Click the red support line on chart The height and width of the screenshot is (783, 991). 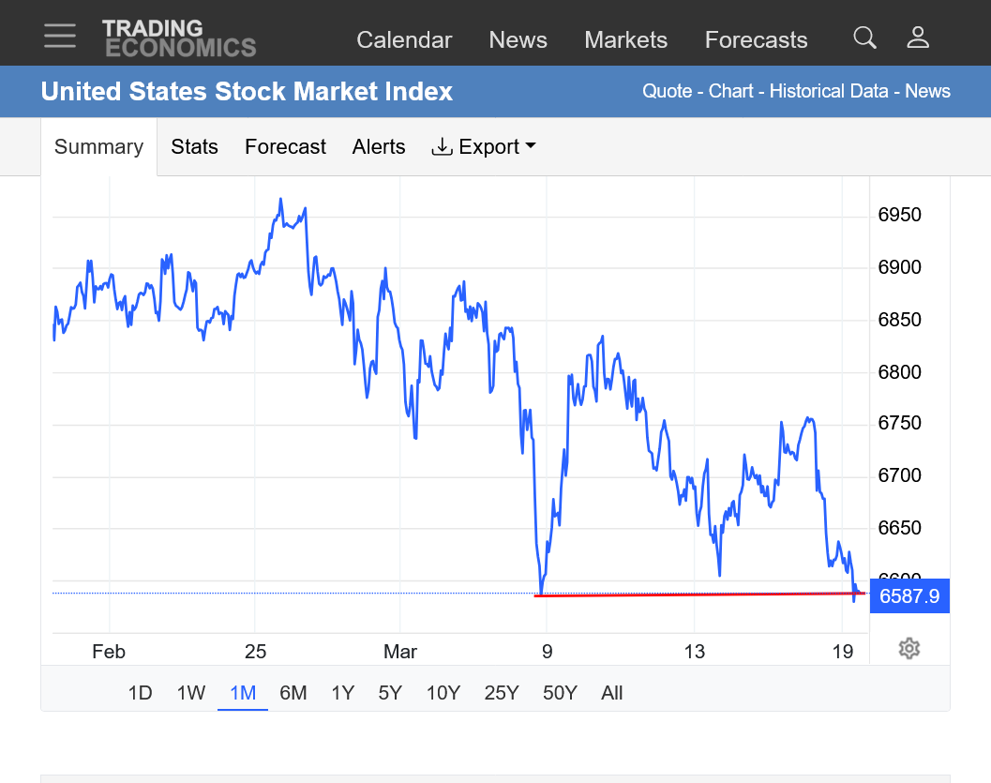[x=694, y=595]
